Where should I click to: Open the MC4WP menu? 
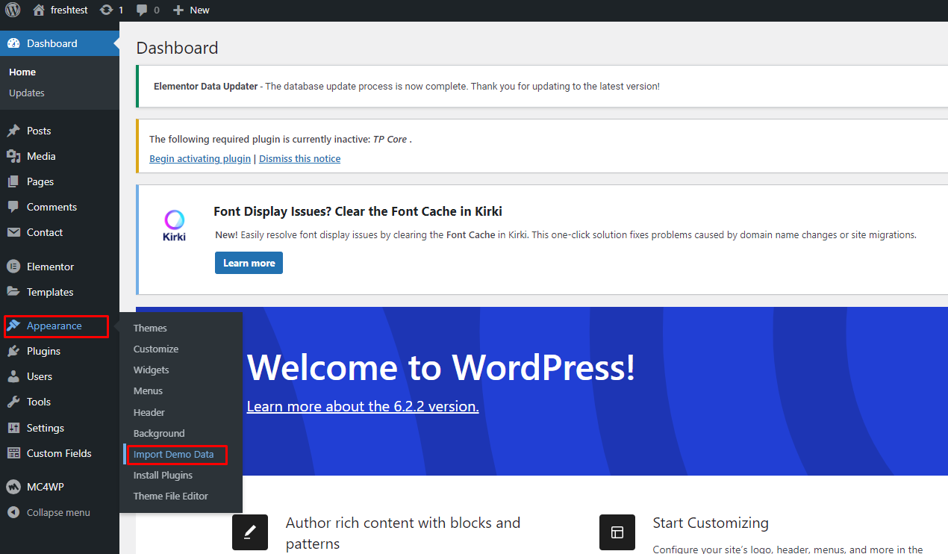[x=60, y=487]
